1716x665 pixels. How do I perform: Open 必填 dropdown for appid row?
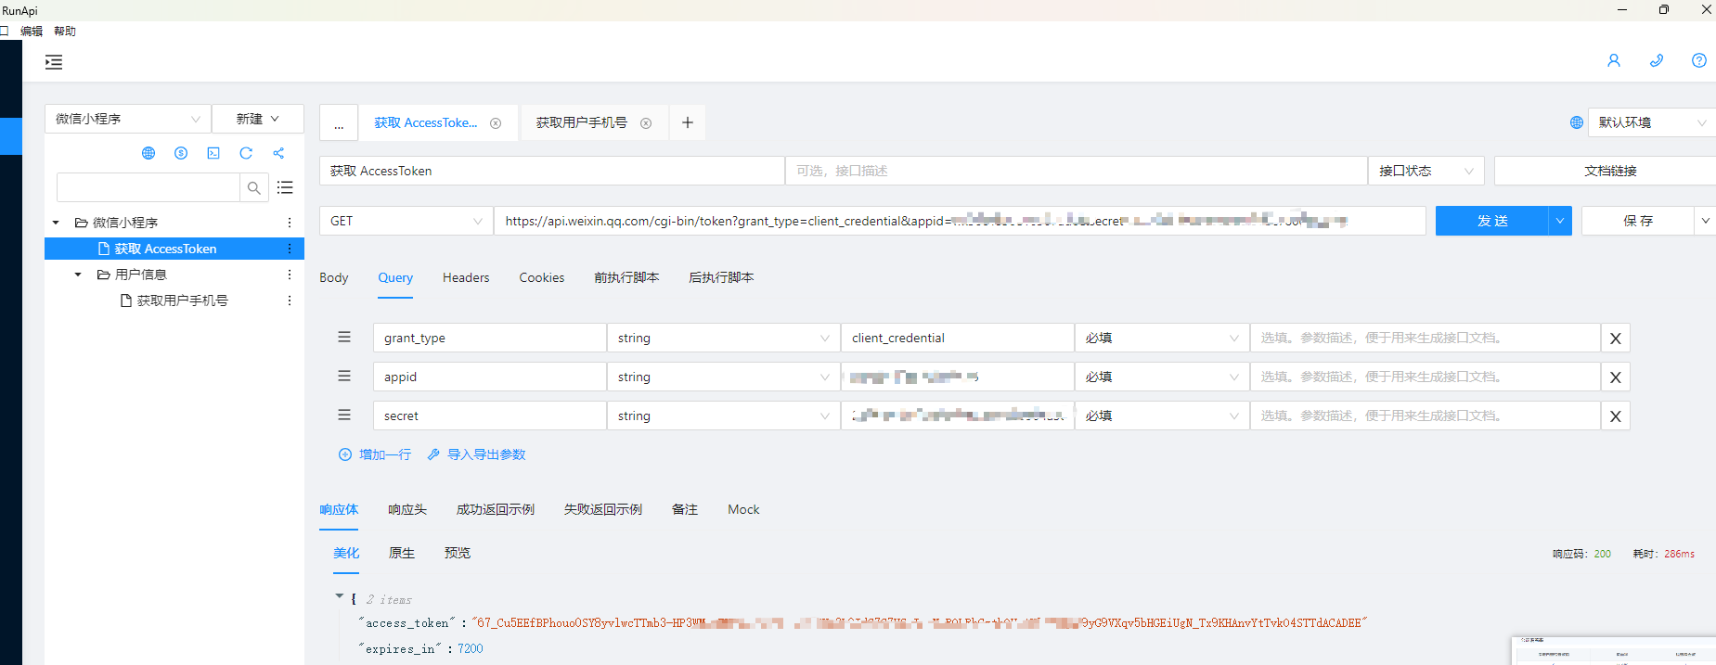[1162, 377]
